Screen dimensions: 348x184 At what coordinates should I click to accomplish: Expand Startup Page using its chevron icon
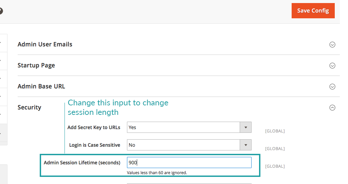coord(332,66)
